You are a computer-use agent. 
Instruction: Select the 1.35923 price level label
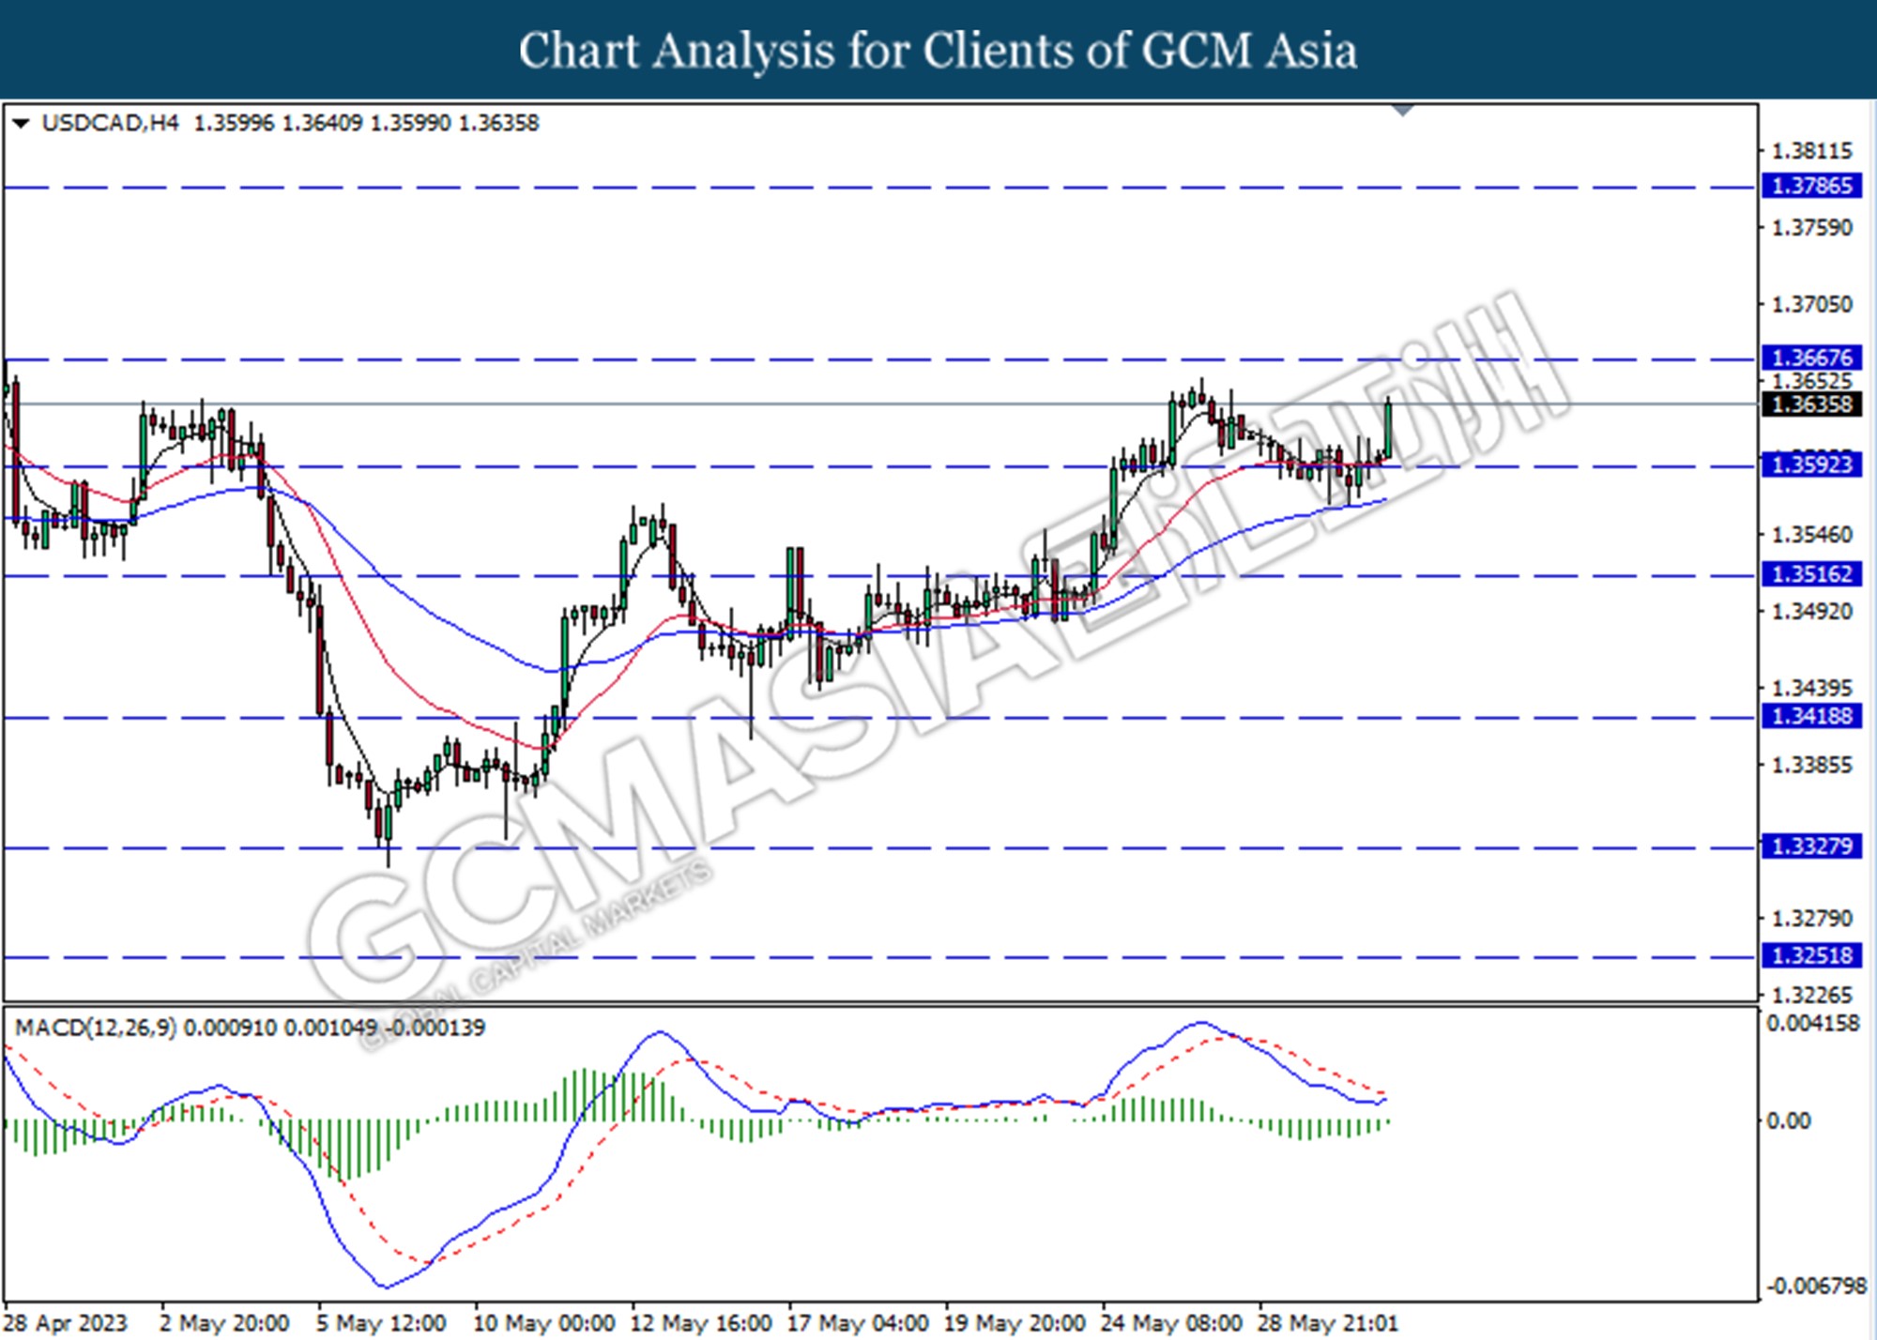pyautogui.click(x=1811, y=464)
